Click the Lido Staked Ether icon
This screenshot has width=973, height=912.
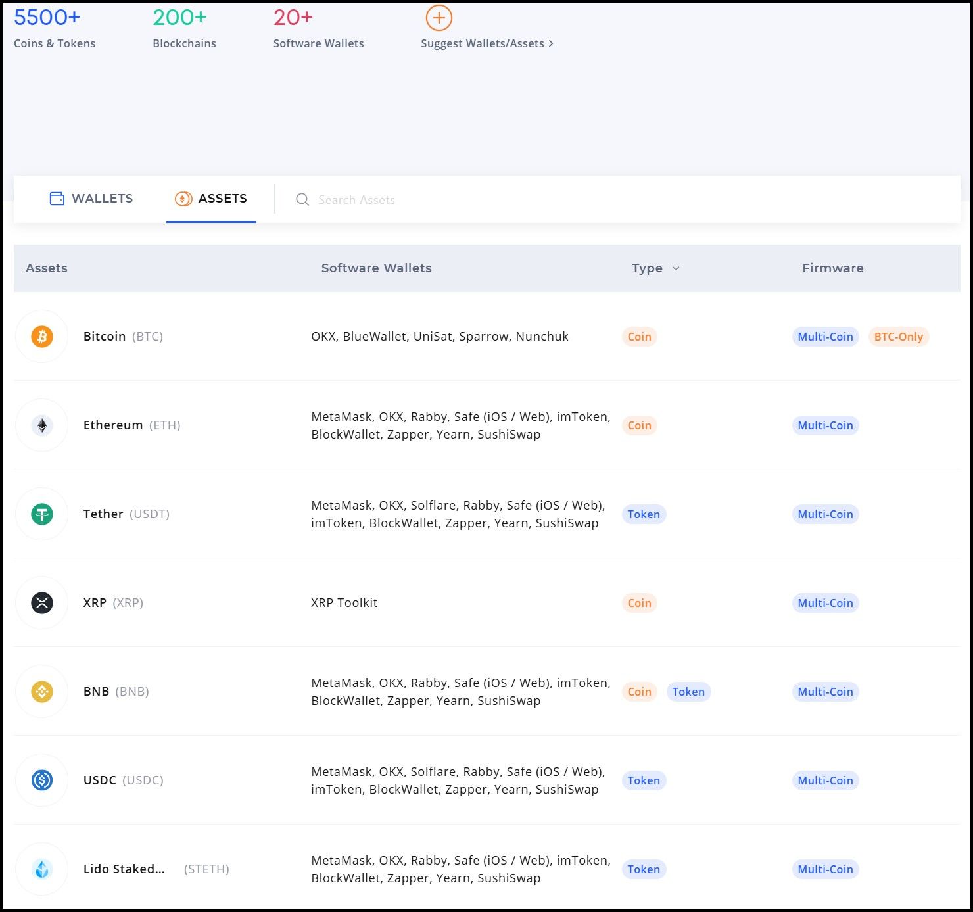[42, 869]
